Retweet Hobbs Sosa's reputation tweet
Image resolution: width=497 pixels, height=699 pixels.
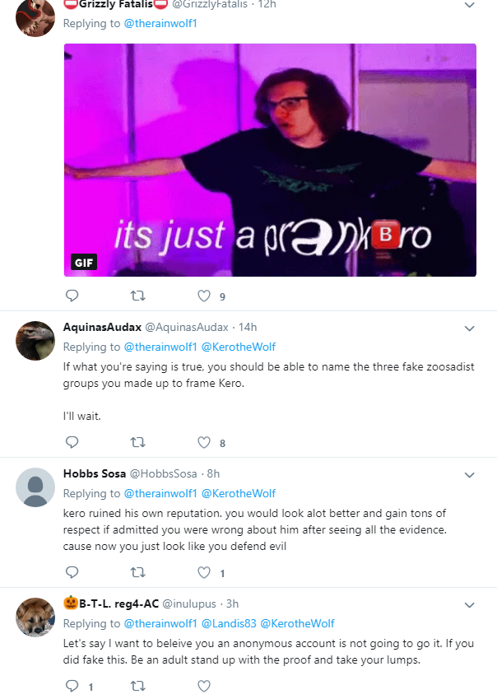click(137, 572)
